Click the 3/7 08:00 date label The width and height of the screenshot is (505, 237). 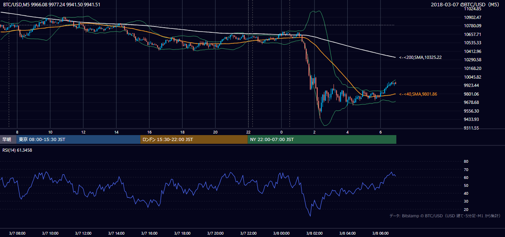point(17,233)
